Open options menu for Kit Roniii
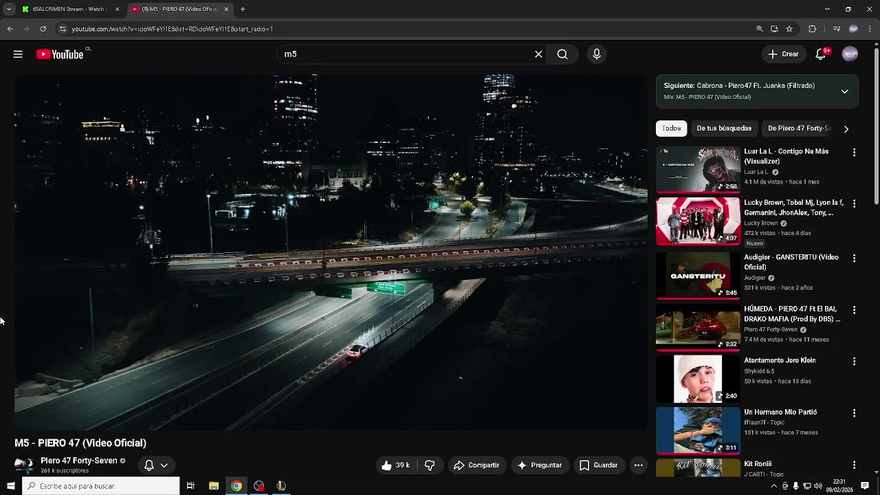The width and height of the screenshot is (880, 495). click(854, 465)
